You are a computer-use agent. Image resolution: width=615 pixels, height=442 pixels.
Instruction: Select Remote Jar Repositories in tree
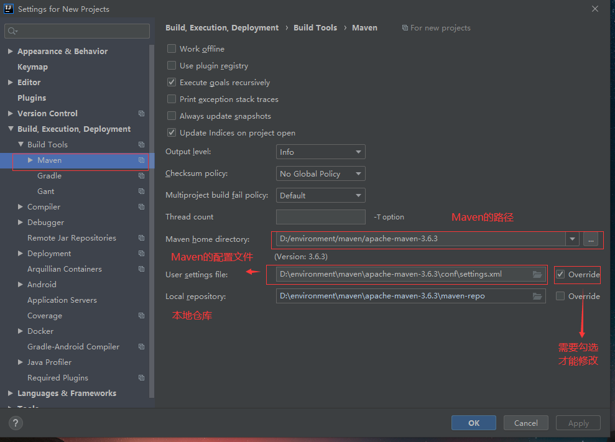(x=72, y=238)
